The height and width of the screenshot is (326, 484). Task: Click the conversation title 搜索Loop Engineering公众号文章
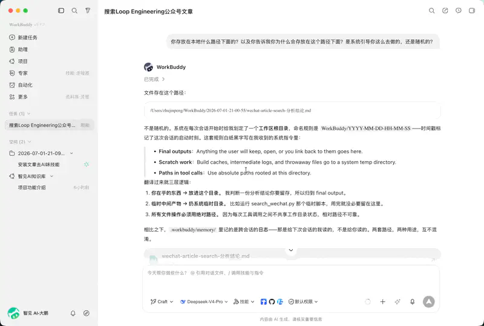(x=148, y=11)
